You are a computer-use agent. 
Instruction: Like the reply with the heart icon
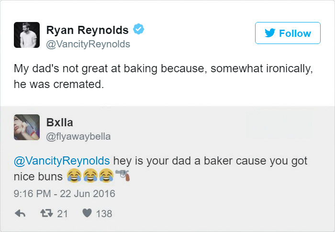[x=86, y=214]
